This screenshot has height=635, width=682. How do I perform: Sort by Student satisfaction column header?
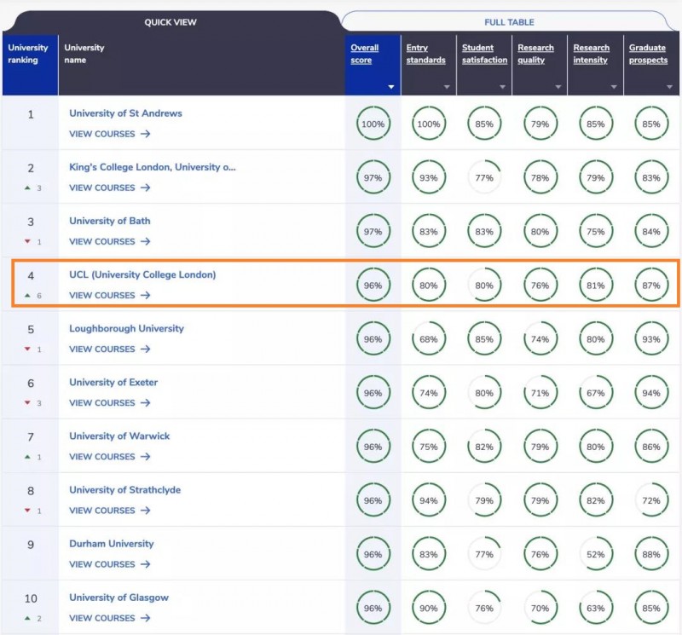(484, 54)
